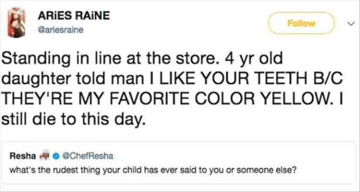Follow the ARiES RAiNE account

[301, 23]
